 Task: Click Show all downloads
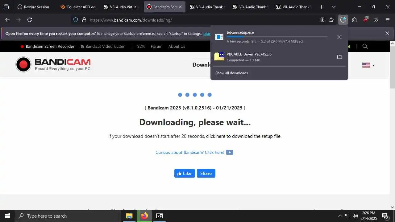click(x=231, y=73)
